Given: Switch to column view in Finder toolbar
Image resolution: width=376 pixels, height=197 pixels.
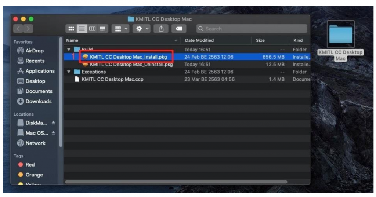Looking at the screenshot, I should coord(92,29).
